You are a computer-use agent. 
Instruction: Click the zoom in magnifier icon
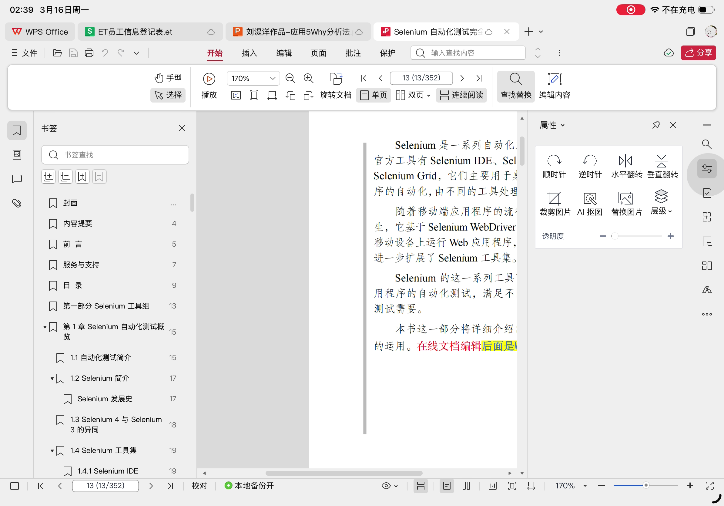click(x=308, y=78)
